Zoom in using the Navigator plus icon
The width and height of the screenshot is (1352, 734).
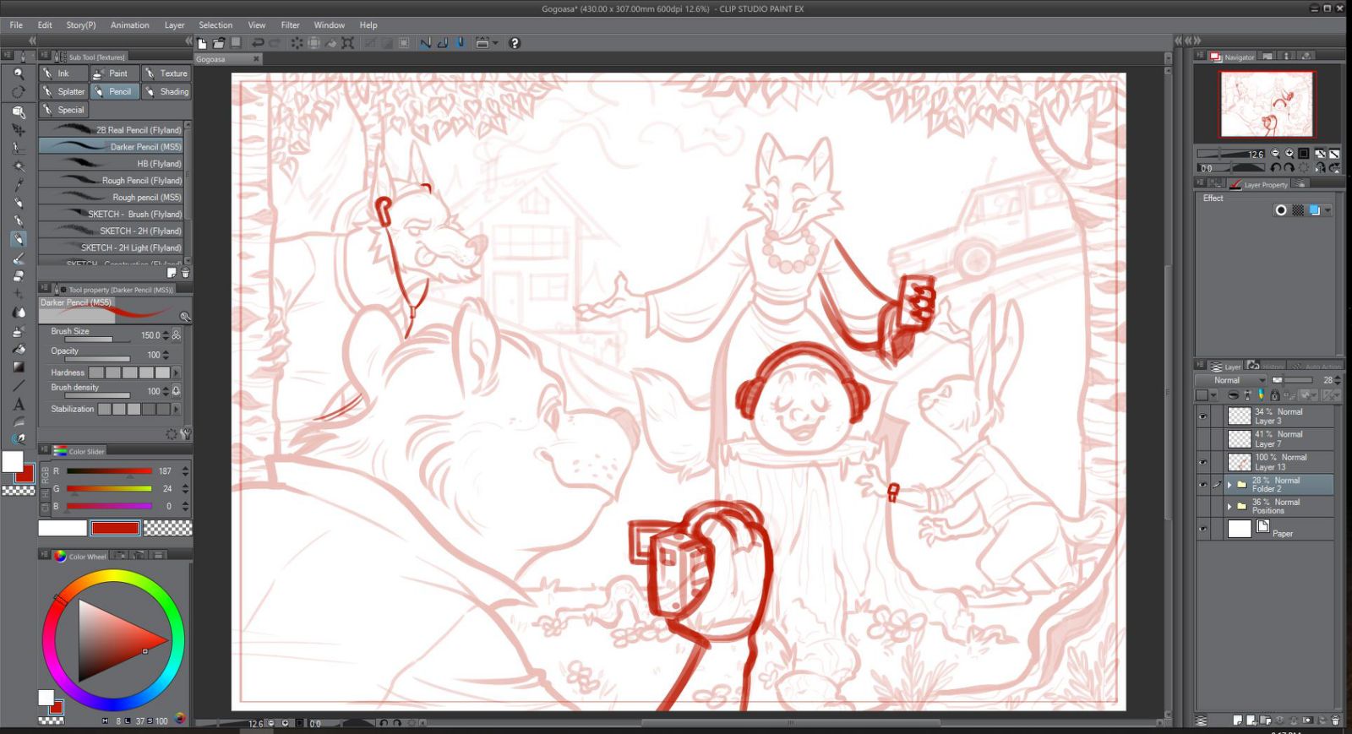tap(1289, 154)
